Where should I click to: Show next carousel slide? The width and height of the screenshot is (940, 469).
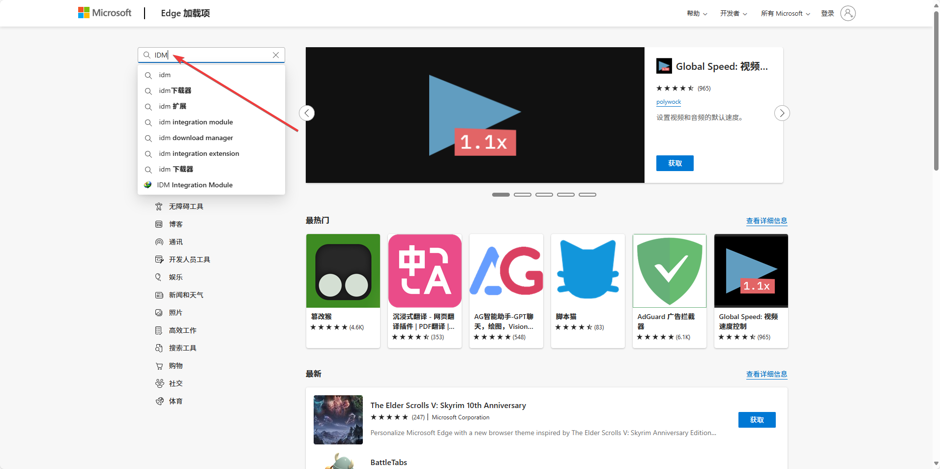(782, 113)
